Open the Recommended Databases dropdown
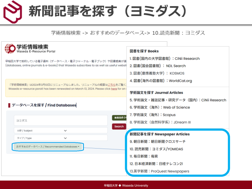Viewport: 252px width, 189px height. pyautogui.click(x=48, y=146)
